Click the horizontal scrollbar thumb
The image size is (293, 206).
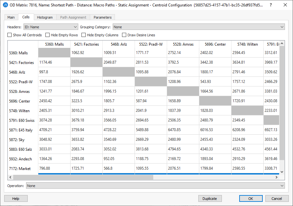(x=83, y=177)
